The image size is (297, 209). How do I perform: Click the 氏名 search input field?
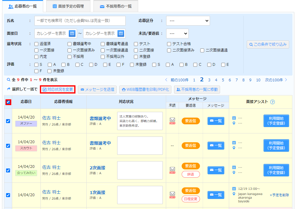(x=80, y=21)
